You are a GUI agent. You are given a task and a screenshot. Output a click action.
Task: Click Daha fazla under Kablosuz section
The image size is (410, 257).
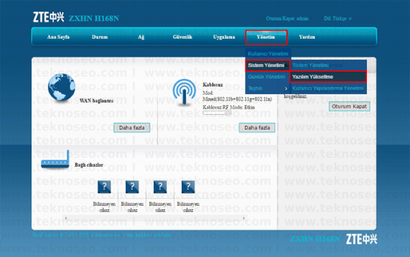(257, 128)
